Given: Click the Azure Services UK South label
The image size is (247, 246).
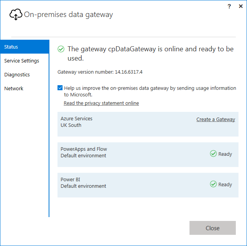Looking at the screenshot, I should coord(76,122).
